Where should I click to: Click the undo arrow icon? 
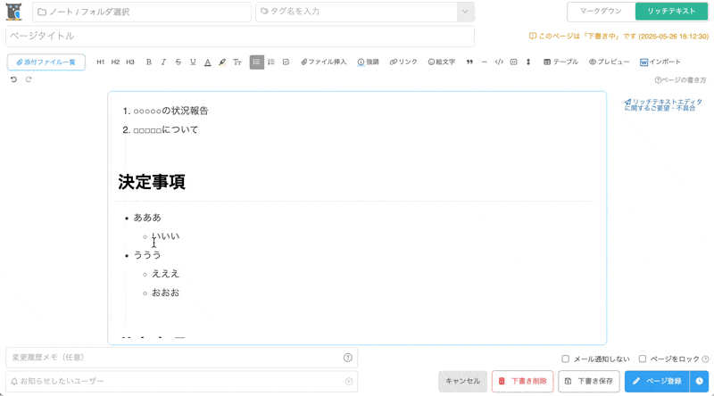pyautogui.click(x=13, y=79)
